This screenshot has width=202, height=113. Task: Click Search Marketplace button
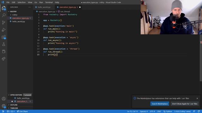160,104
